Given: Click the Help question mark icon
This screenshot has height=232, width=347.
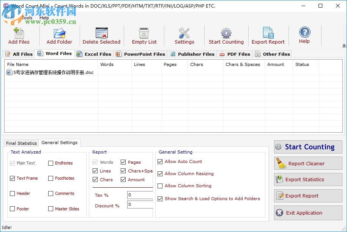Looking at the screenshot, I should (x=305, y=32).
